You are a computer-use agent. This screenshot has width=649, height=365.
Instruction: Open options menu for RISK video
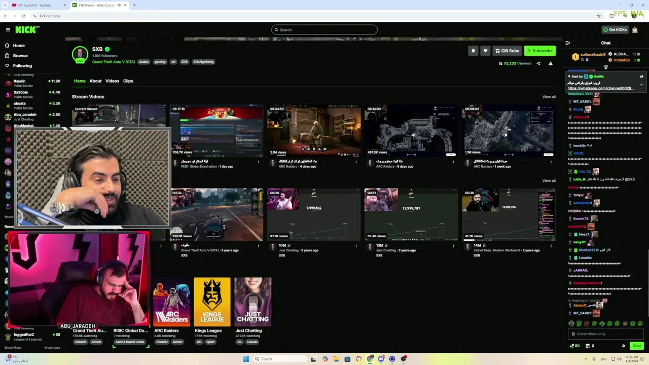pyautogui.click(x=259, y=162)
